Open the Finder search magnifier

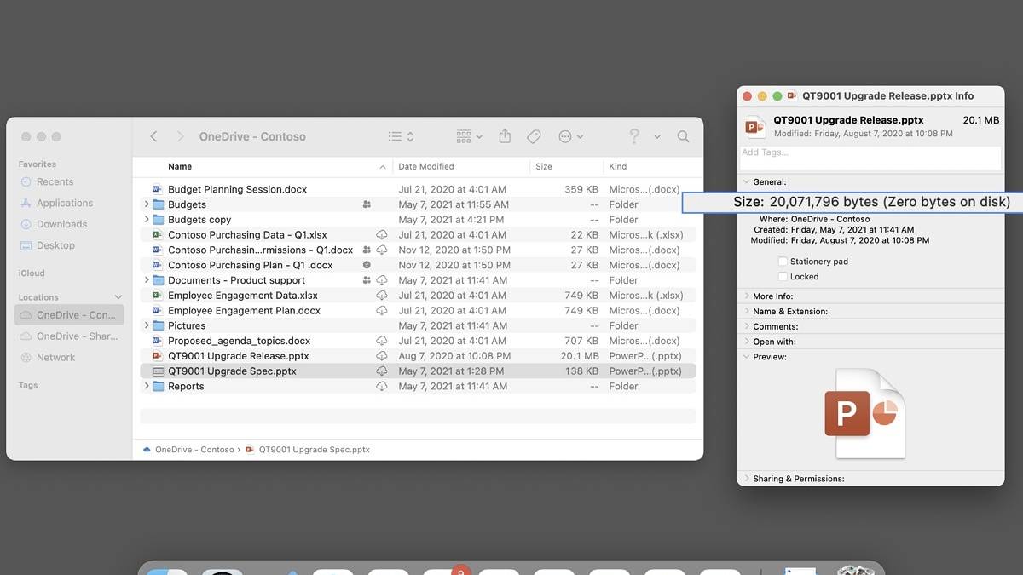pos(683,136)
